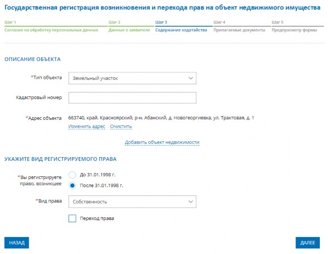
Task: Select Шаг 3 Содержание ходатайства tab
Action: (x=181, y=26)
